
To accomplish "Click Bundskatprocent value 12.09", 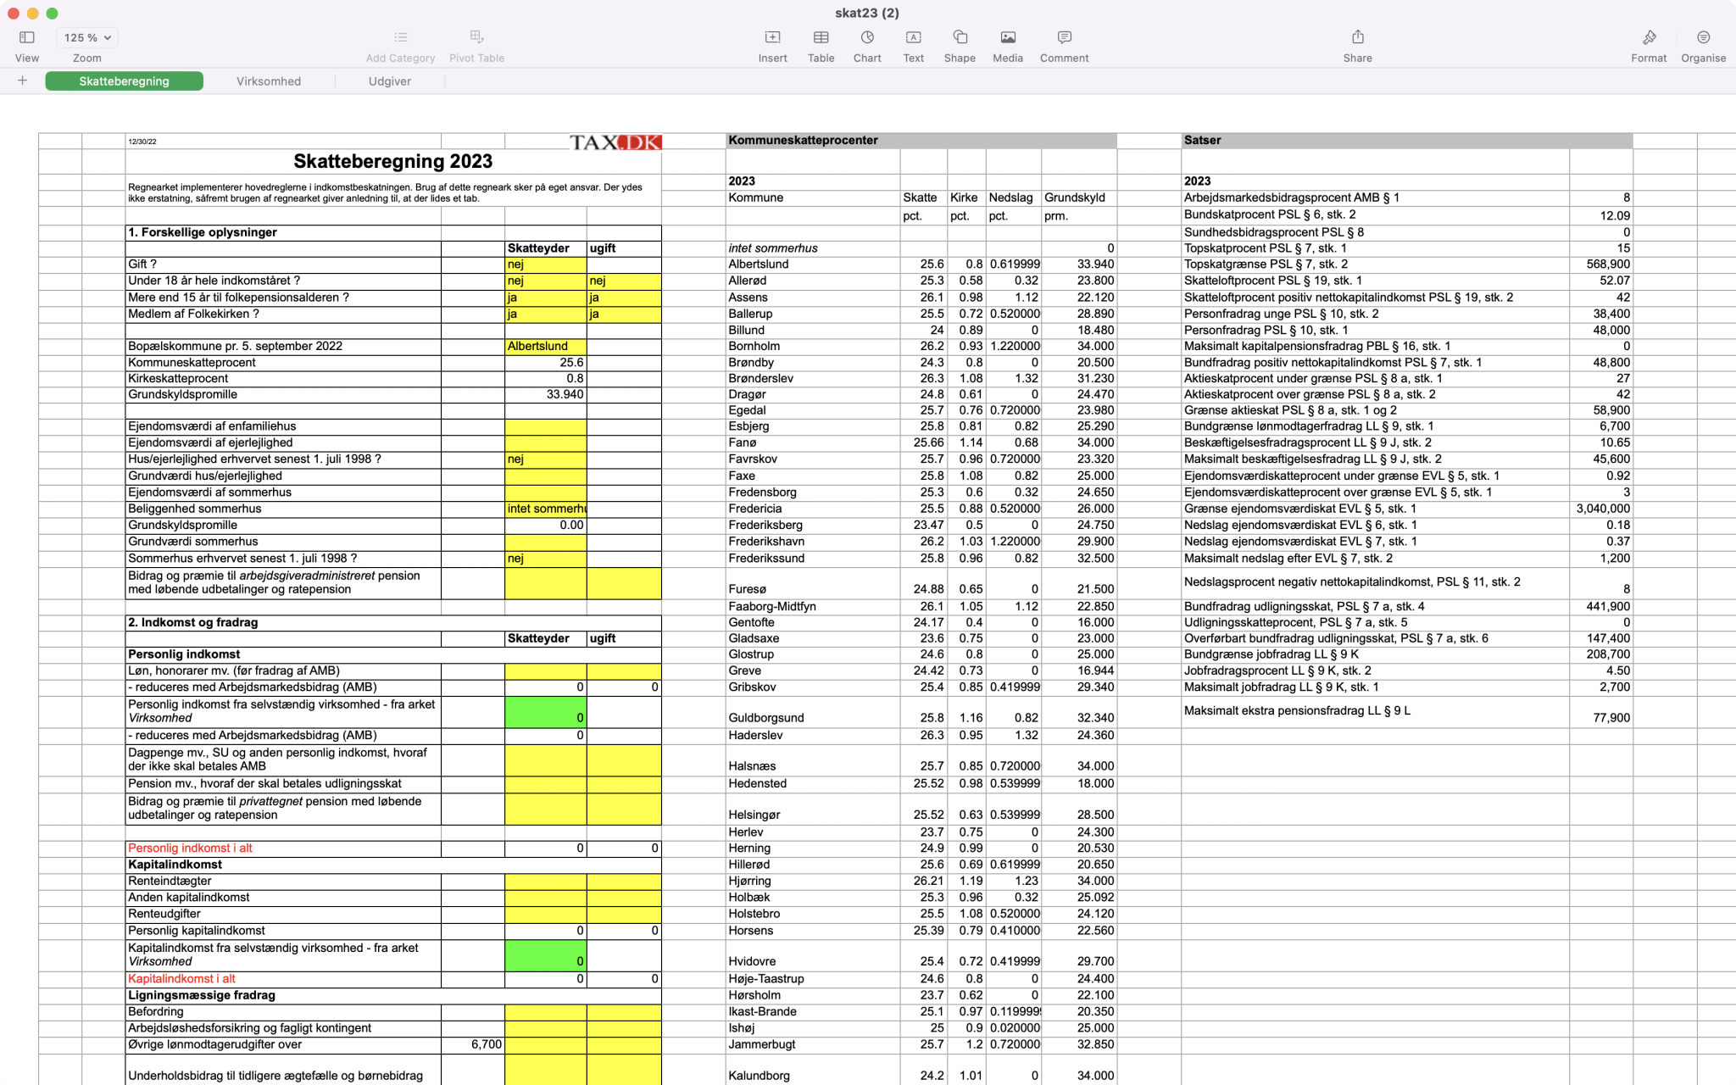I will pos(1600,215).
